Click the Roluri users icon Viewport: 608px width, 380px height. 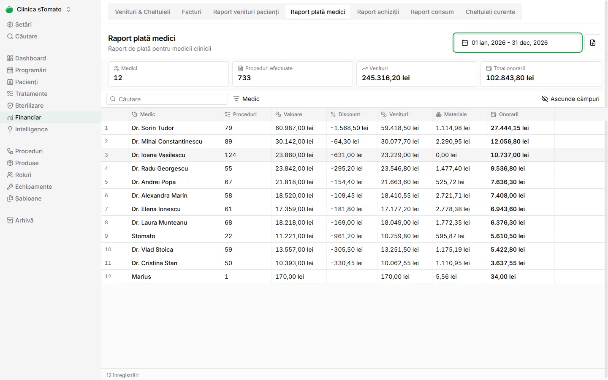[x=10, y=175]
